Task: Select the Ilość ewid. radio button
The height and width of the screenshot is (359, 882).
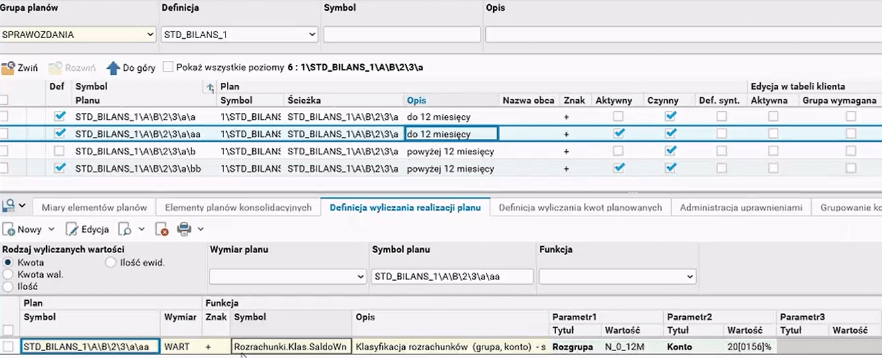Action: (x=110, y=263)
